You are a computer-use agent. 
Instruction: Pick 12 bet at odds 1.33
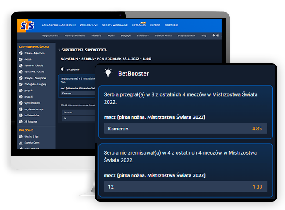(x=186, y=187)
